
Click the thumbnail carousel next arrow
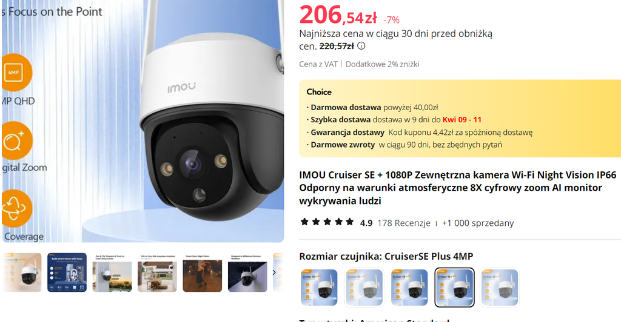tap(274, 272)
